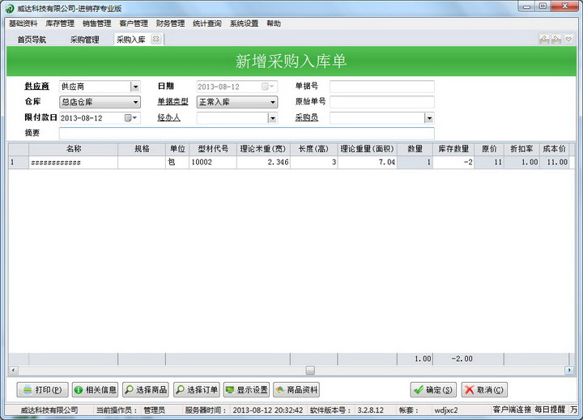The image size is (583, 420).
Task: Click the 7.04 cell in row 1
Action: pyautogui.click(x=368, y=163)
